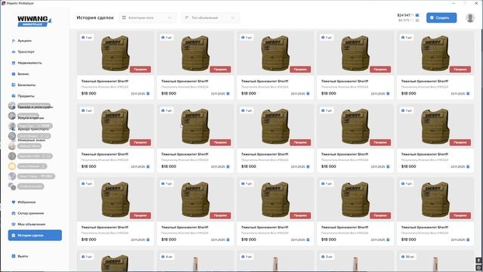This screenshot has height=272, width=483.
Task: Open Аренда транспорта section
Action: [x=33, y=129]
